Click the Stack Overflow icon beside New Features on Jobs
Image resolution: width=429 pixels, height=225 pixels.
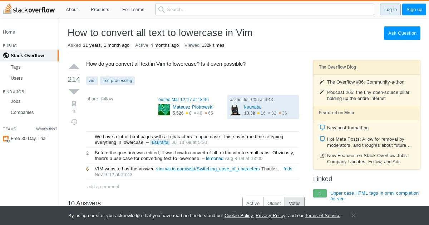[x=322, y=155]
